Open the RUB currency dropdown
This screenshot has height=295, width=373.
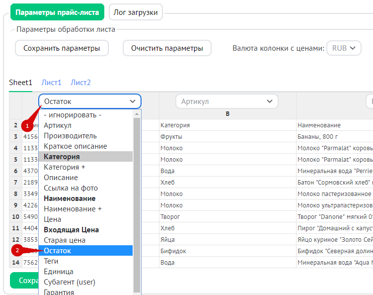coord(344,48)
